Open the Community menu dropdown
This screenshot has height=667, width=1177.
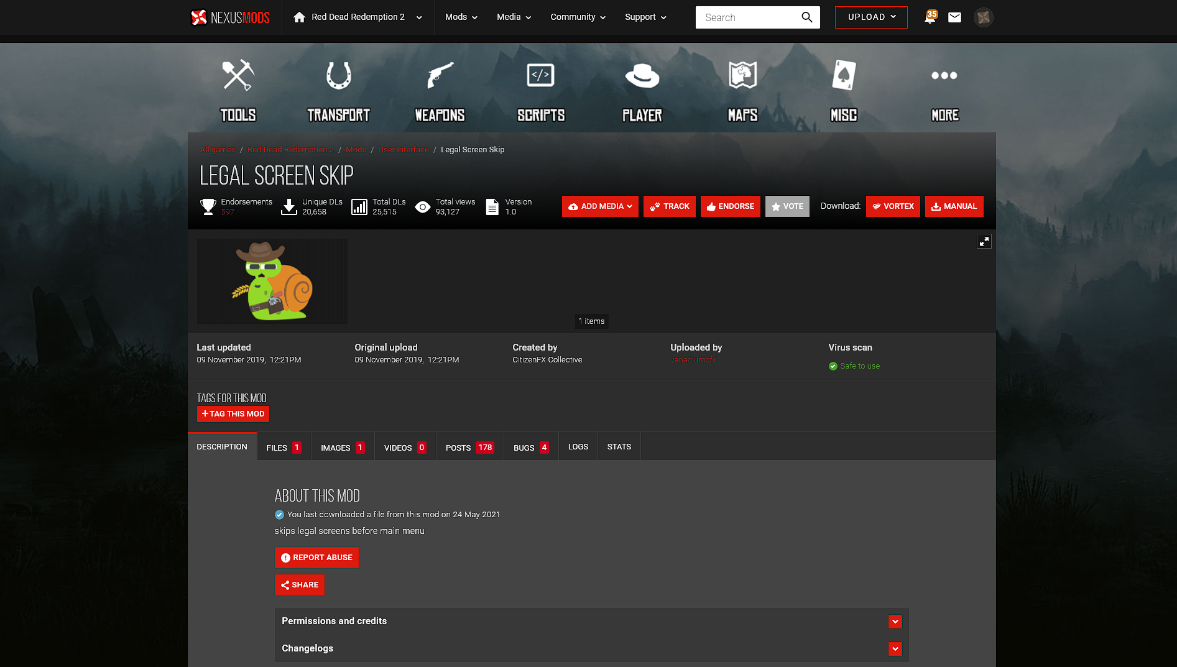tap(578, 17)
